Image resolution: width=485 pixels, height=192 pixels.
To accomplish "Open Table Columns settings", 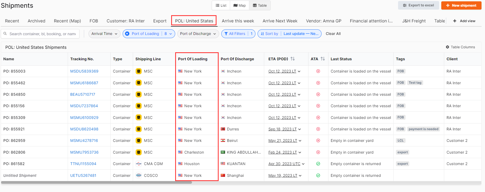I will [x=460, y=47].
